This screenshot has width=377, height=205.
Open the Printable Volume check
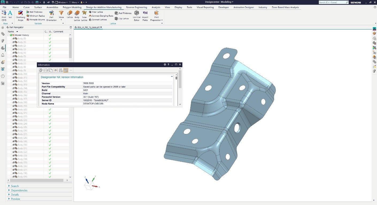36,20
